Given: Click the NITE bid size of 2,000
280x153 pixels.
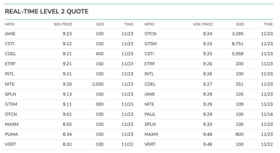Looking at the screenshot, I should (98, 84).
